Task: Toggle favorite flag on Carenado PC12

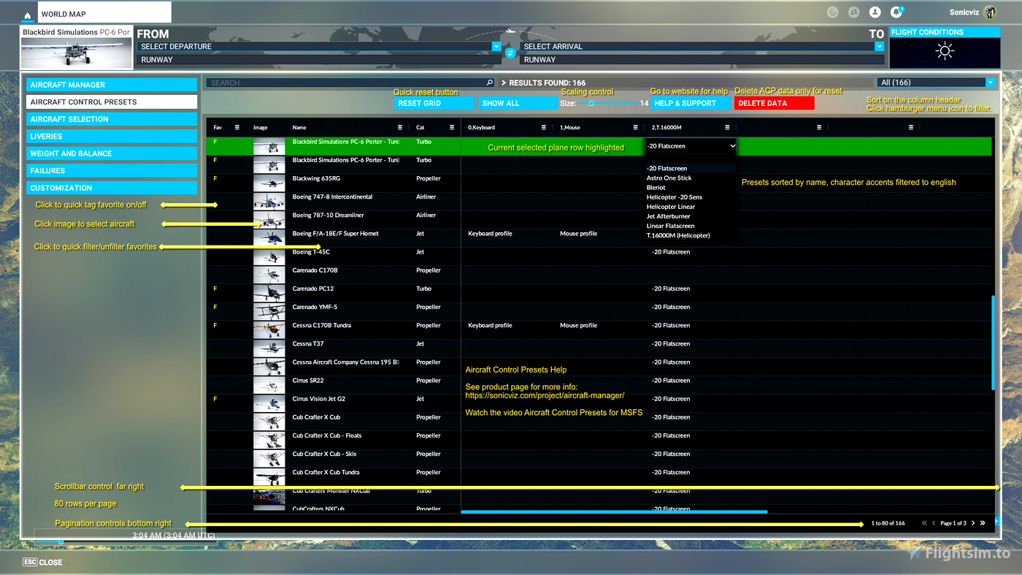Action: coord(215,289)
